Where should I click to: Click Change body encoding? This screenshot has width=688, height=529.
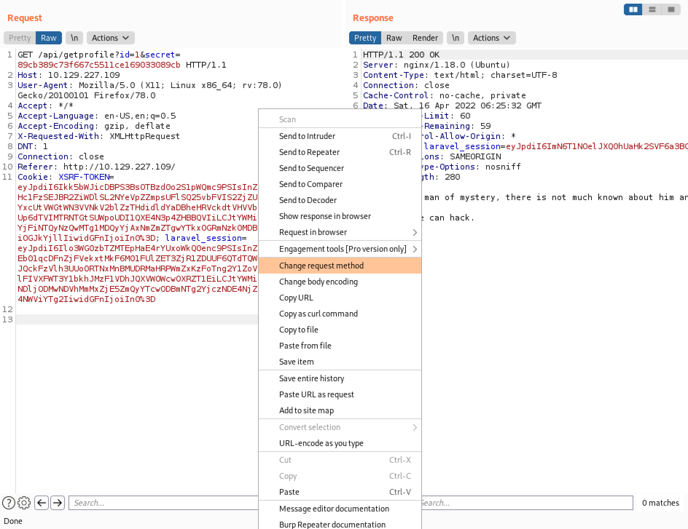pos(340,282)
